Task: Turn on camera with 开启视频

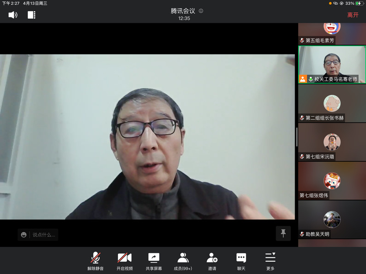Action: [x=124, y=261]
